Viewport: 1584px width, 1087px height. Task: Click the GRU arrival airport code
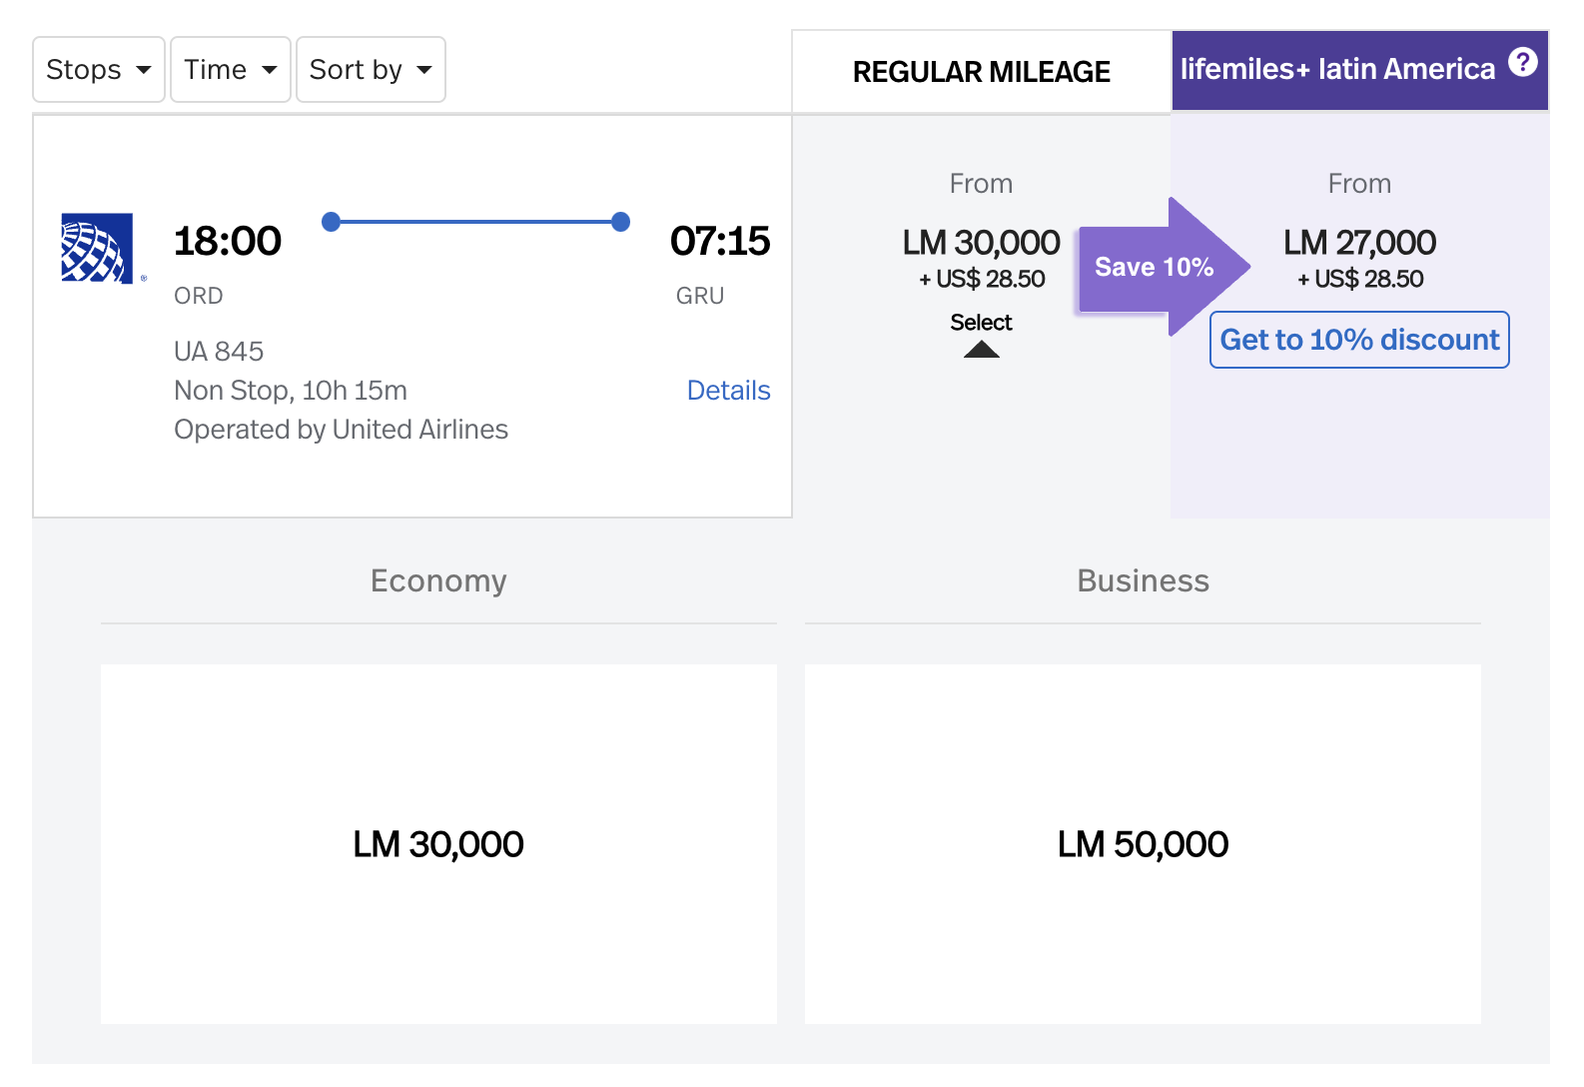tap(700, 296)
